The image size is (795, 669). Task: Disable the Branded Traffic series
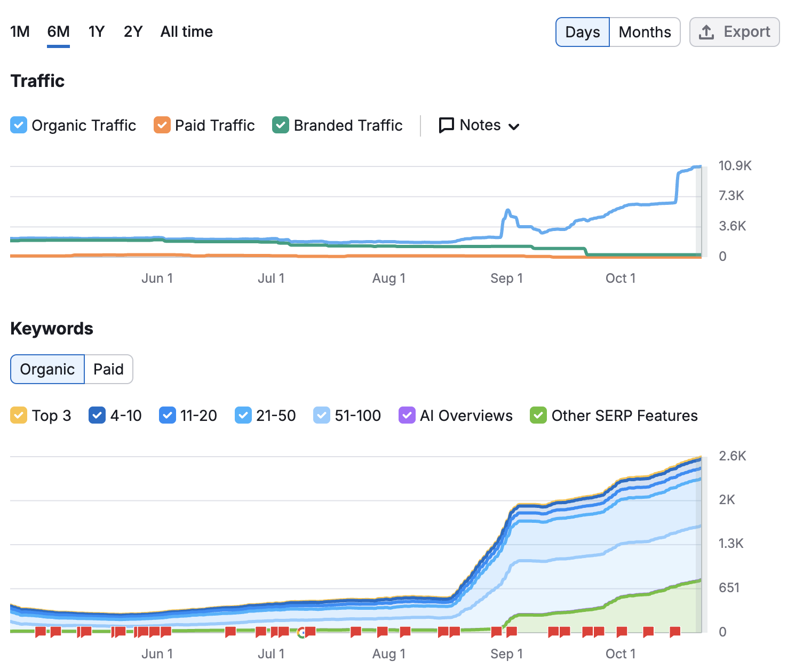[281, 125]
